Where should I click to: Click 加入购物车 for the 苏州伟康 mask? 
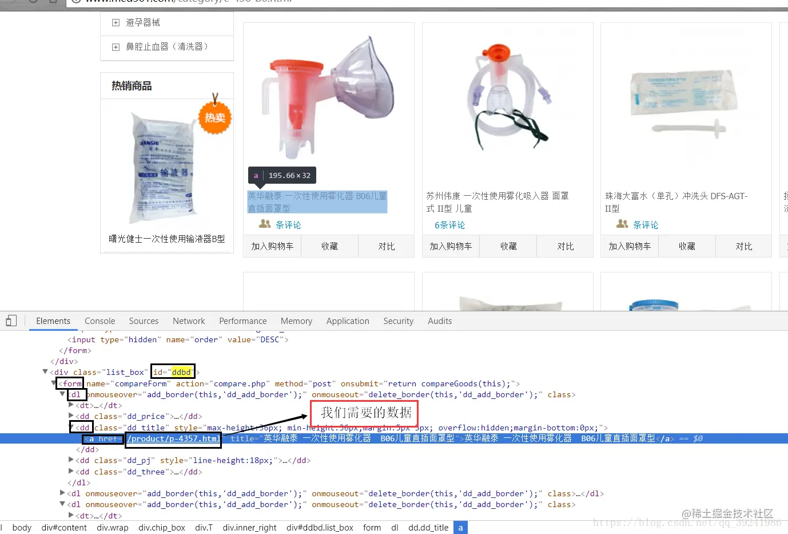click(x=451, y=246)
